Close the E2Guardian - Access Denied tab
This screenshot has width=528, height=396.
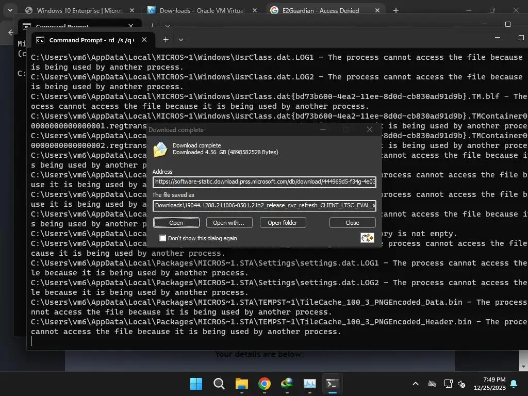coord(377,10)
